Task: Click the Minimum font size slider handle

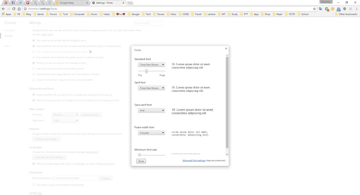Action: (x=139, y=155)
